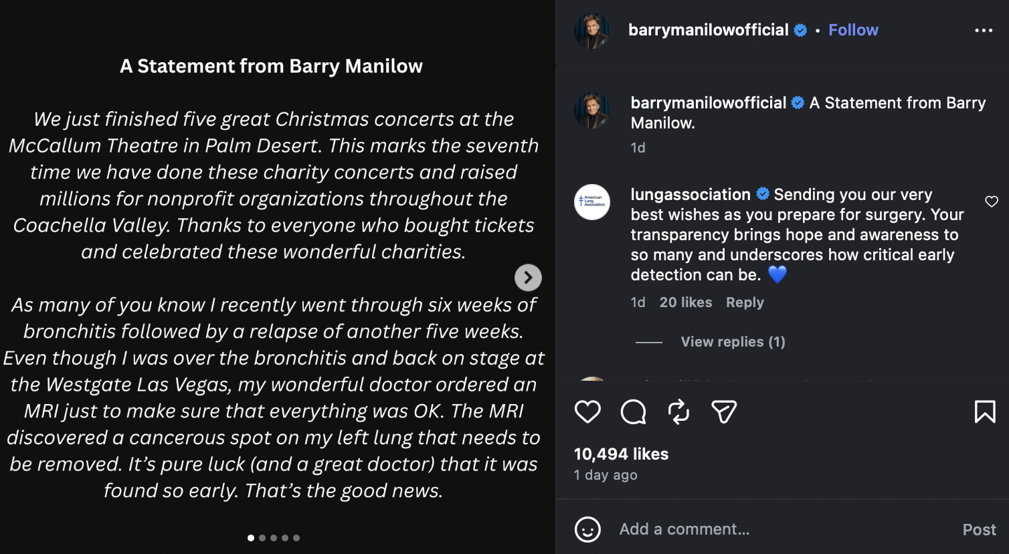This screenshot has height=554, width=1009.
Task: Advance the carousel with the next arrow
Action: (x=528, y=277)
